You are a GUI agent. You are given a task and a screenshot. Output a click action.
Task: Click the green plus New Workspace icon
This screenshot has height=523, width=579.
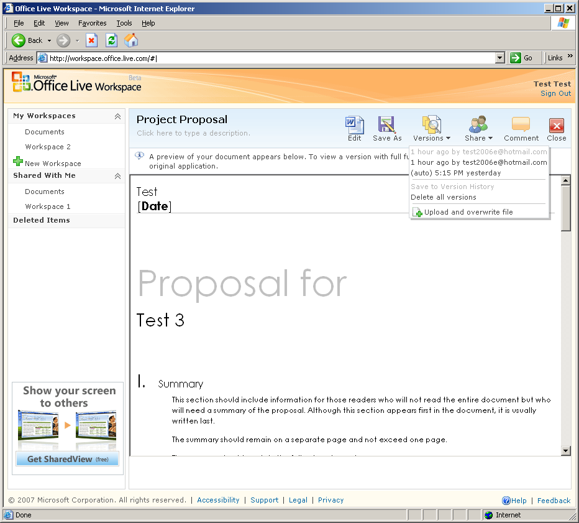18,161
